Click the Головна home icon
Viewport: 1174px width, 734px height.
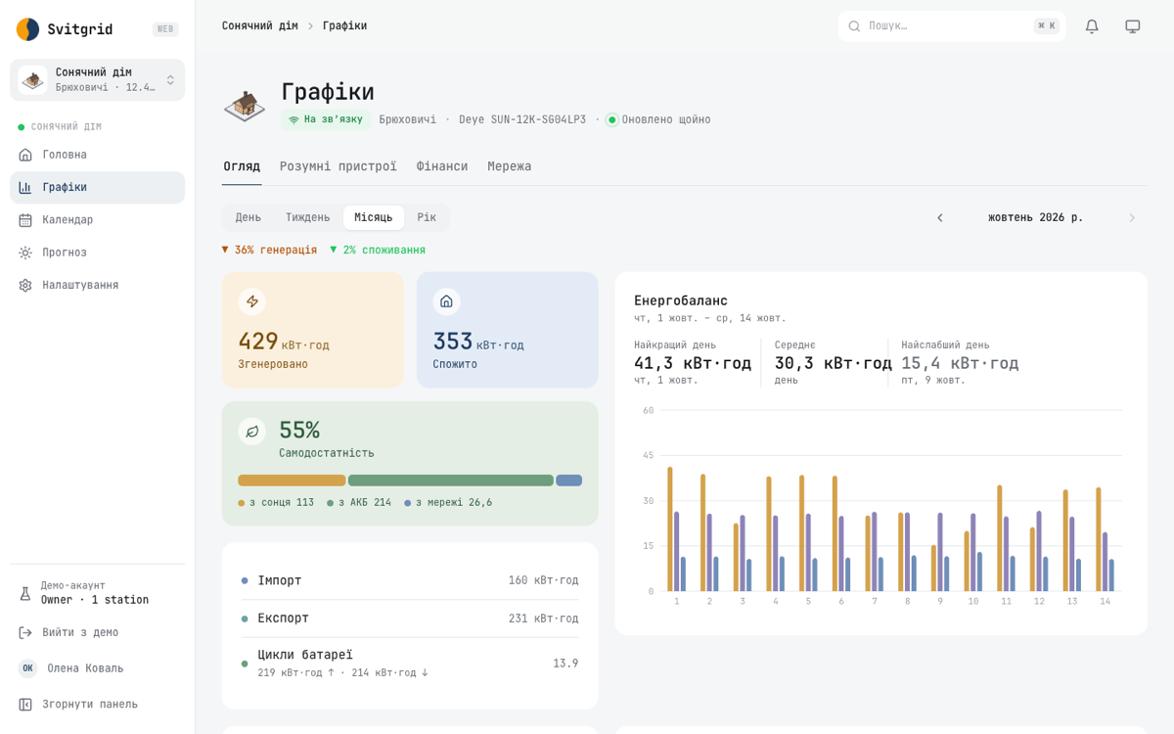(25, 155)
